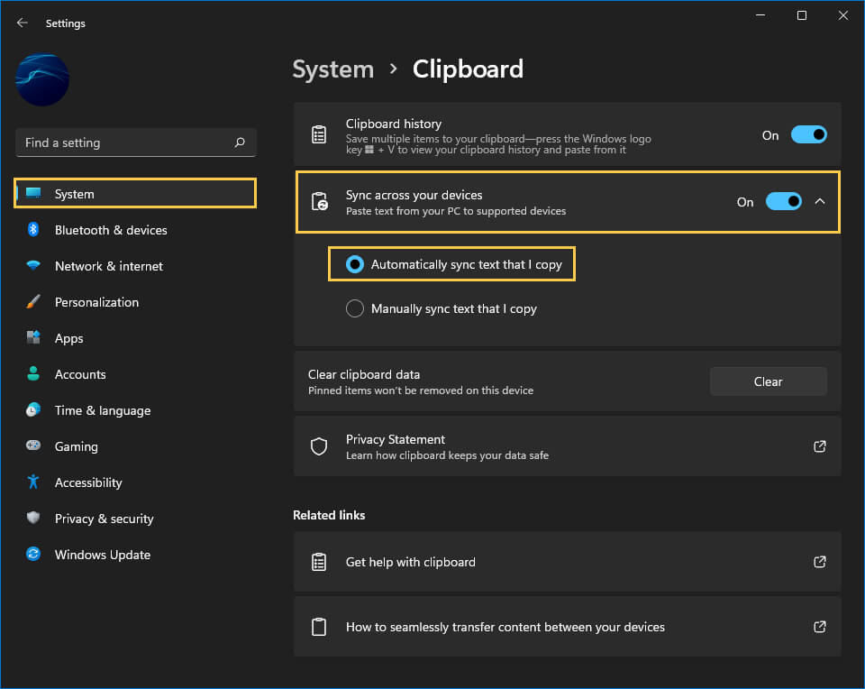Open Bluetooth & devices settings
The height and width of the screenshot is (689, 865).
pos(136,230)
